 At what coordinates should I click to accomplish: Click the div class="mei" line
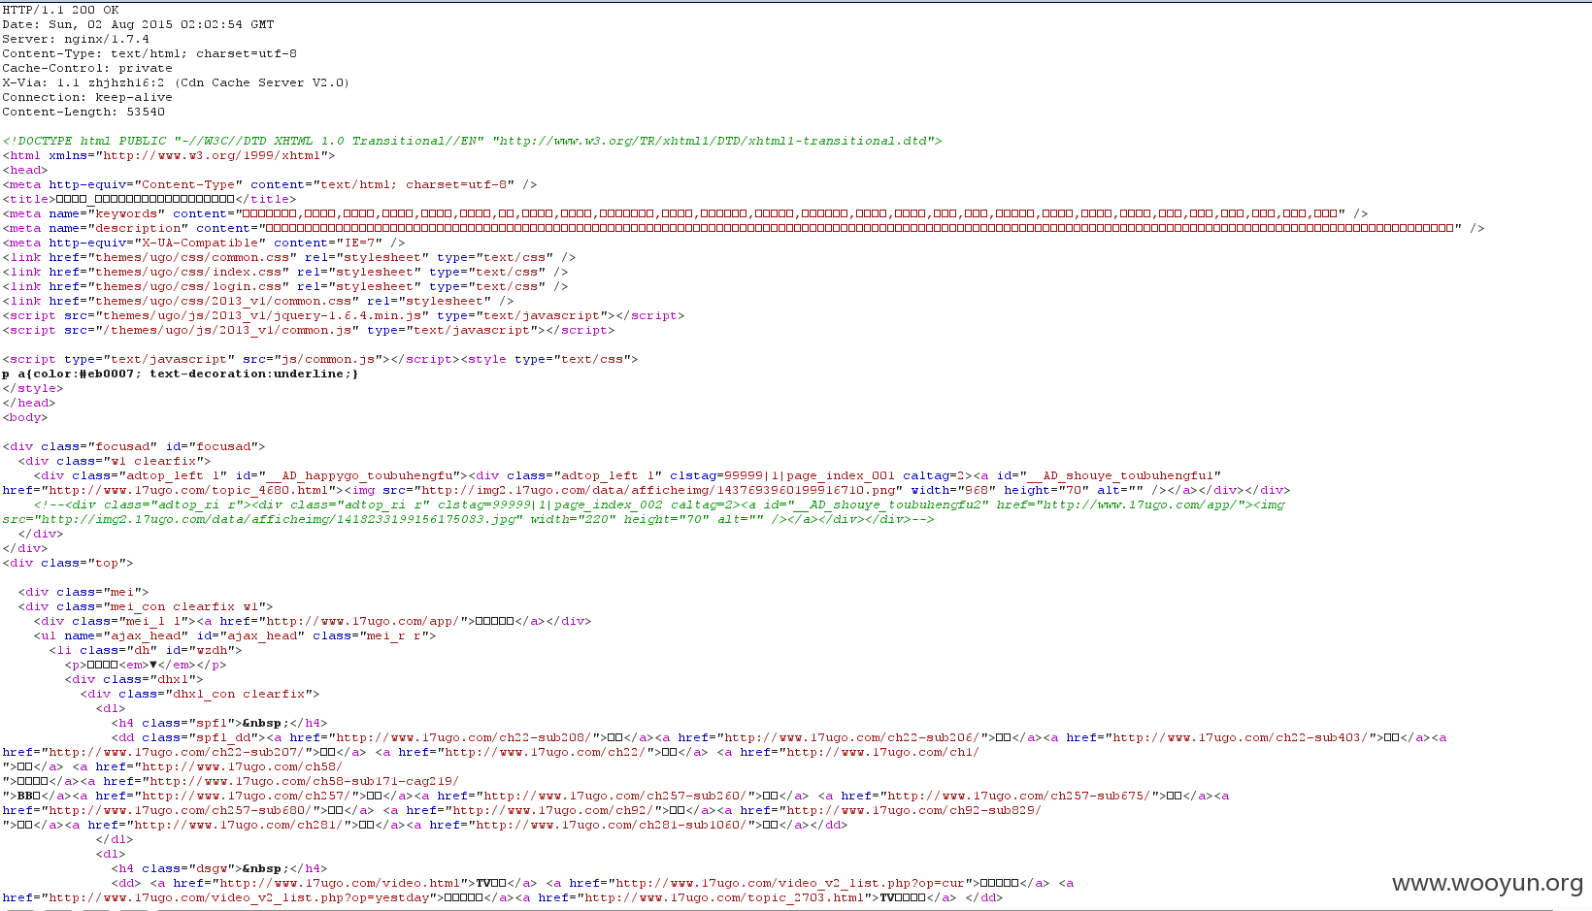83,592
